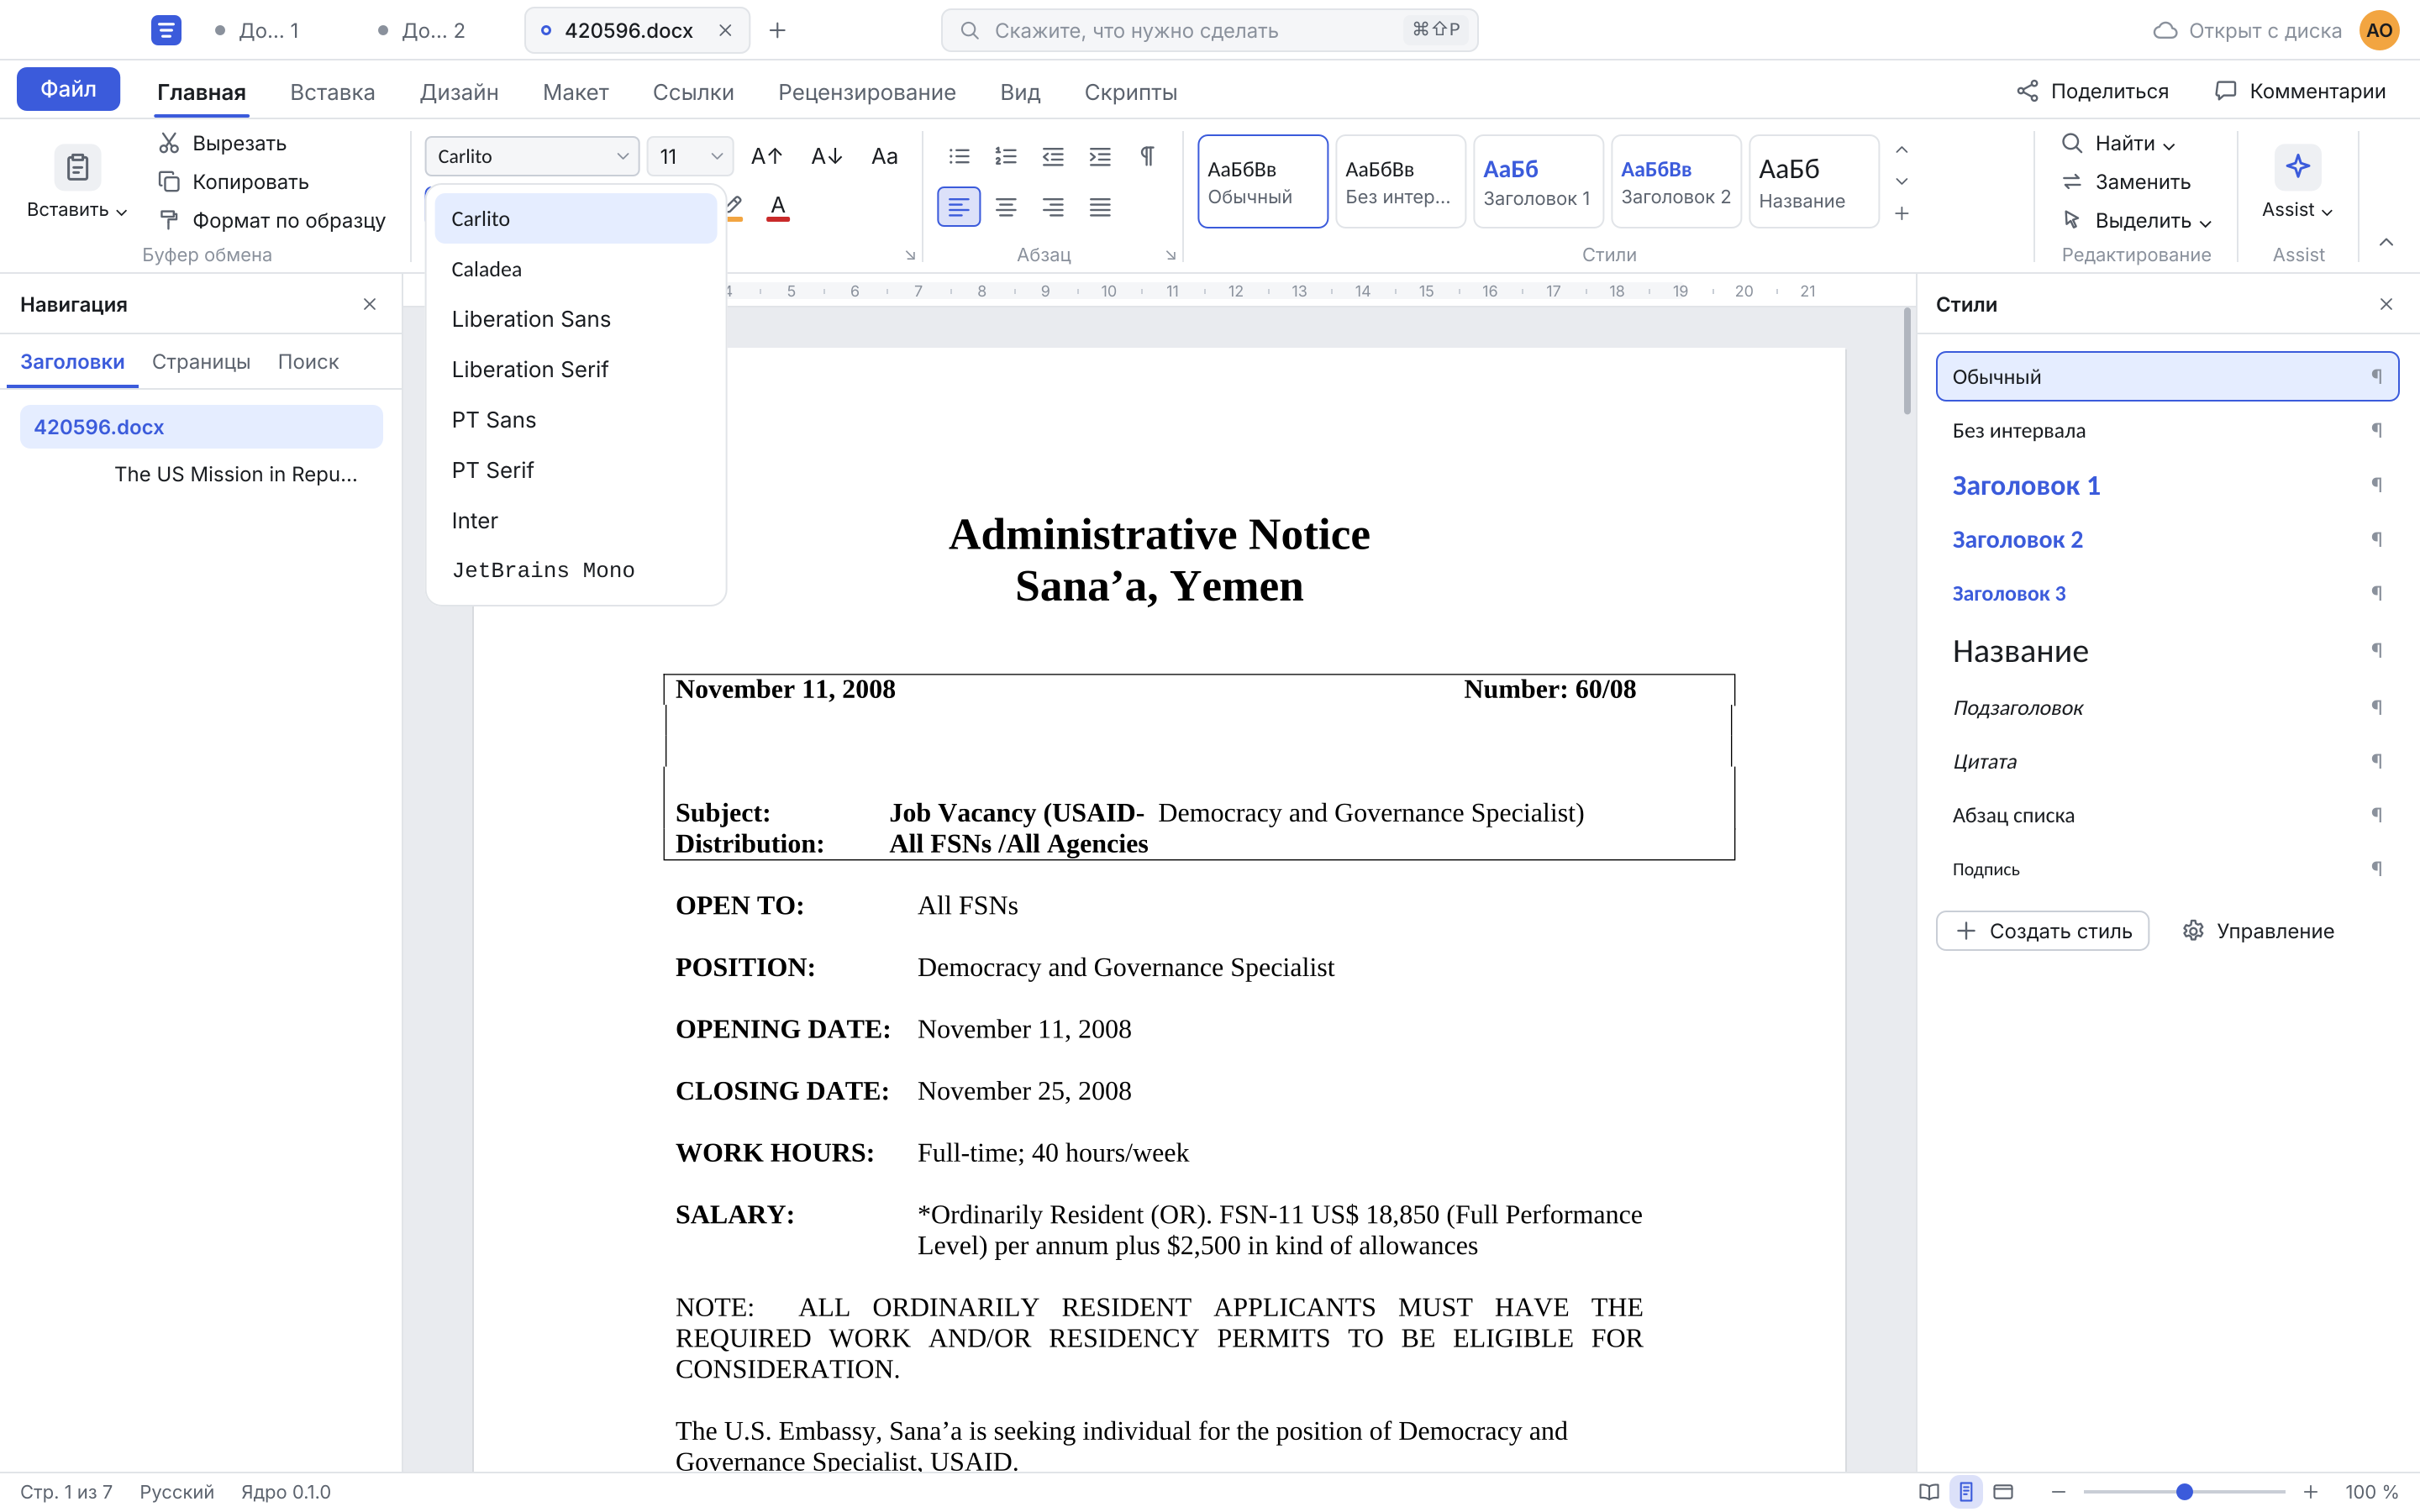Click the scissors Cut icon
The height and width of the screenshot is (1512, 2420).
coord(169,143)
